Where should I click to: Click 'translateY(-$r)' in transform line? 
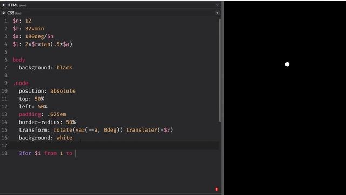click(149, 130)
